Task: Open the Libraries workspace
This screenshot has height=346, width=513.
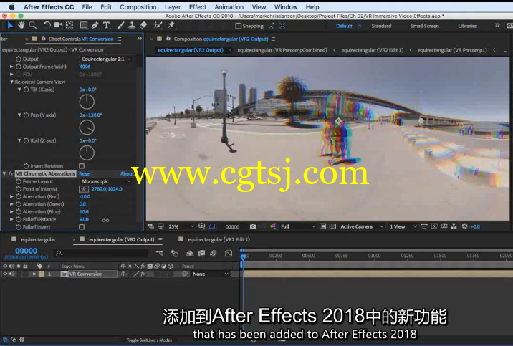Action: [x=468, y=26]
